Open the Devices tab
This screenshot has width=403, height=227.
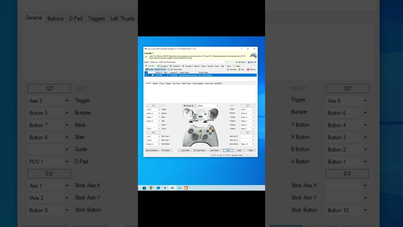(210, 66)
